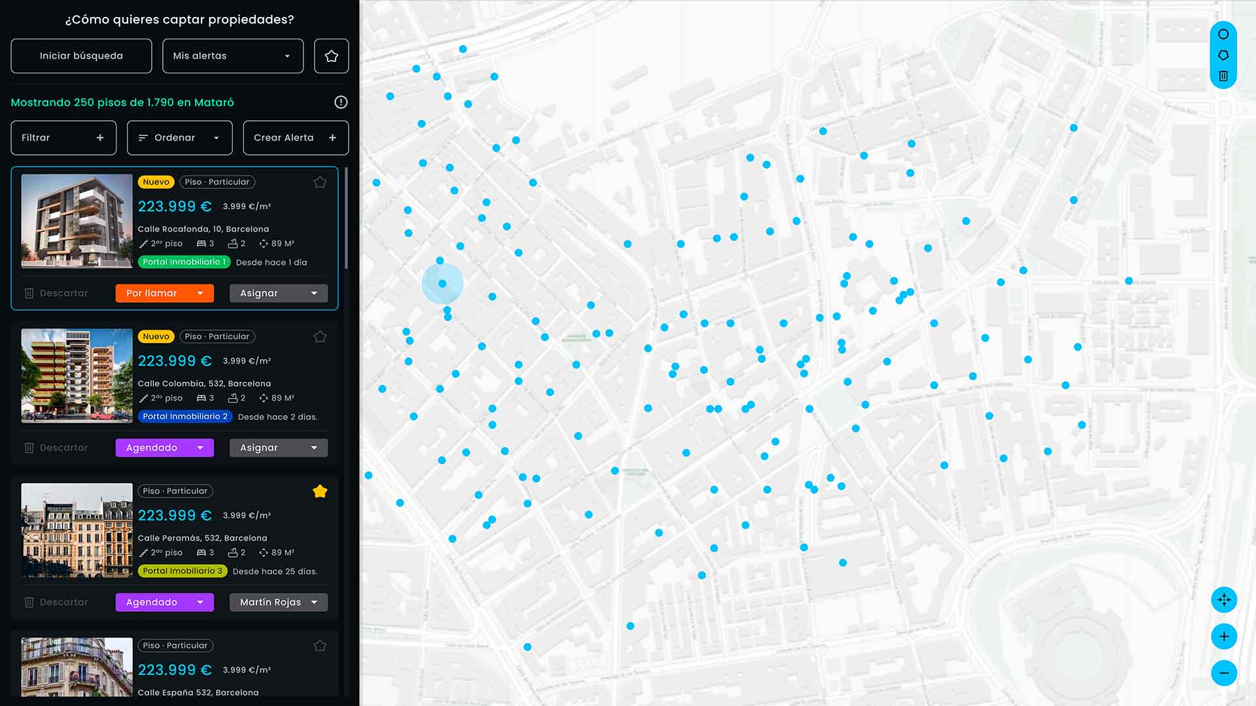Click the trash icon in map toolbar

[1223, 76]
